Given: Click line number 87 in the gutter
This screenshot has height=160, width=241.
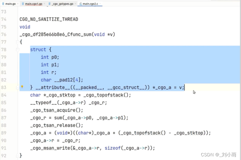Looking at the screenshot, I should (x=4, y=118).
